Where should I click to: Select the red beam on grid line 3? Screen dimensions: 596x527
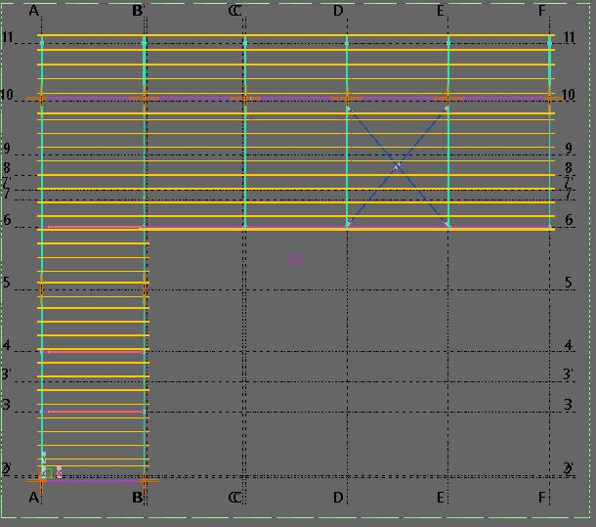click(93, 412)
